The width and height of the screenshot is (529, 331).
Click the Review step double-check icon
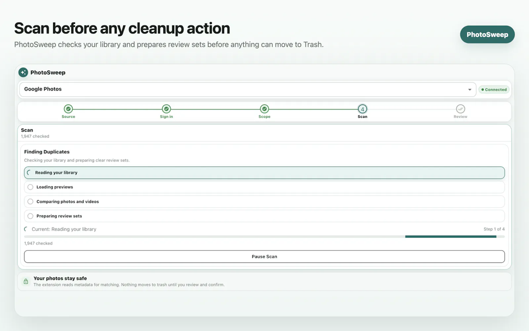click(x=461, y=109)
